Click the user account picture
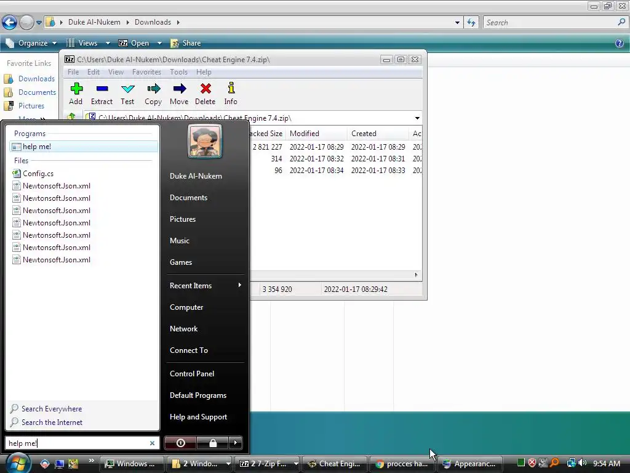630x473 pixels. (x=204, y=141)
